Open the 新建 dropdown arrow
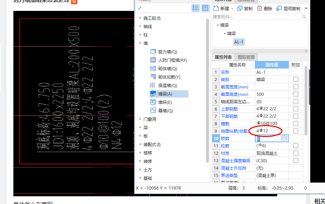Screen dimensions: 325x204 point(232,8)
